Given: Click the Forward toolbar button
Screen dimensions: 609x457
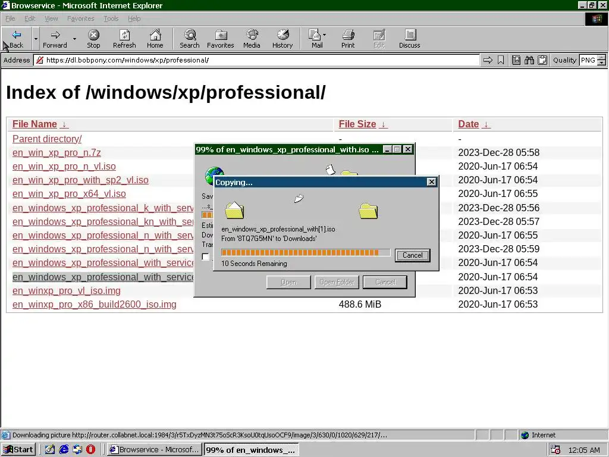Looking at the screenshot, I should tap(55, 39).
